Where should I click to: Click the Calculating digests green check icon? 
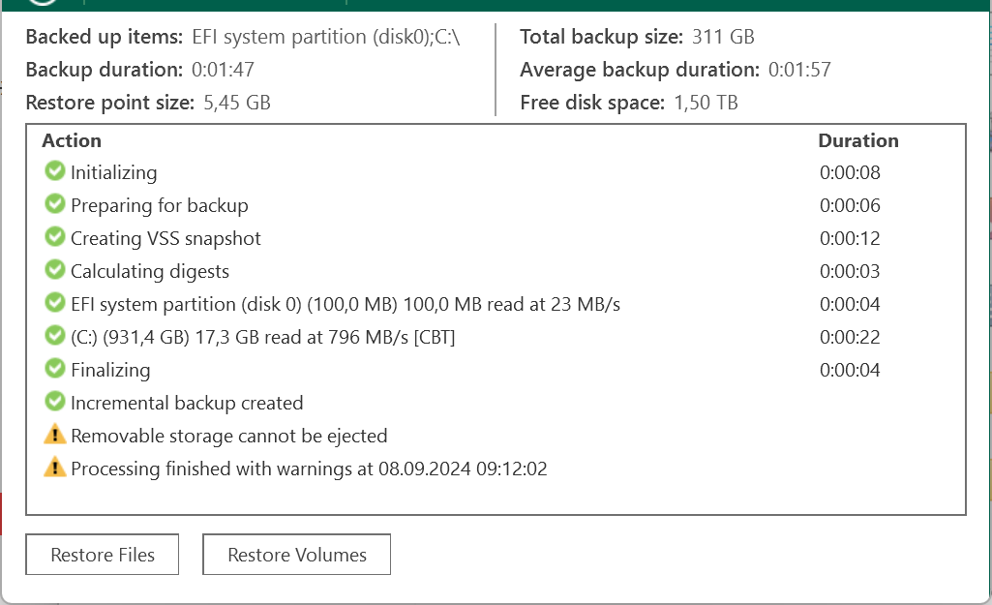(x=54, y=271)
